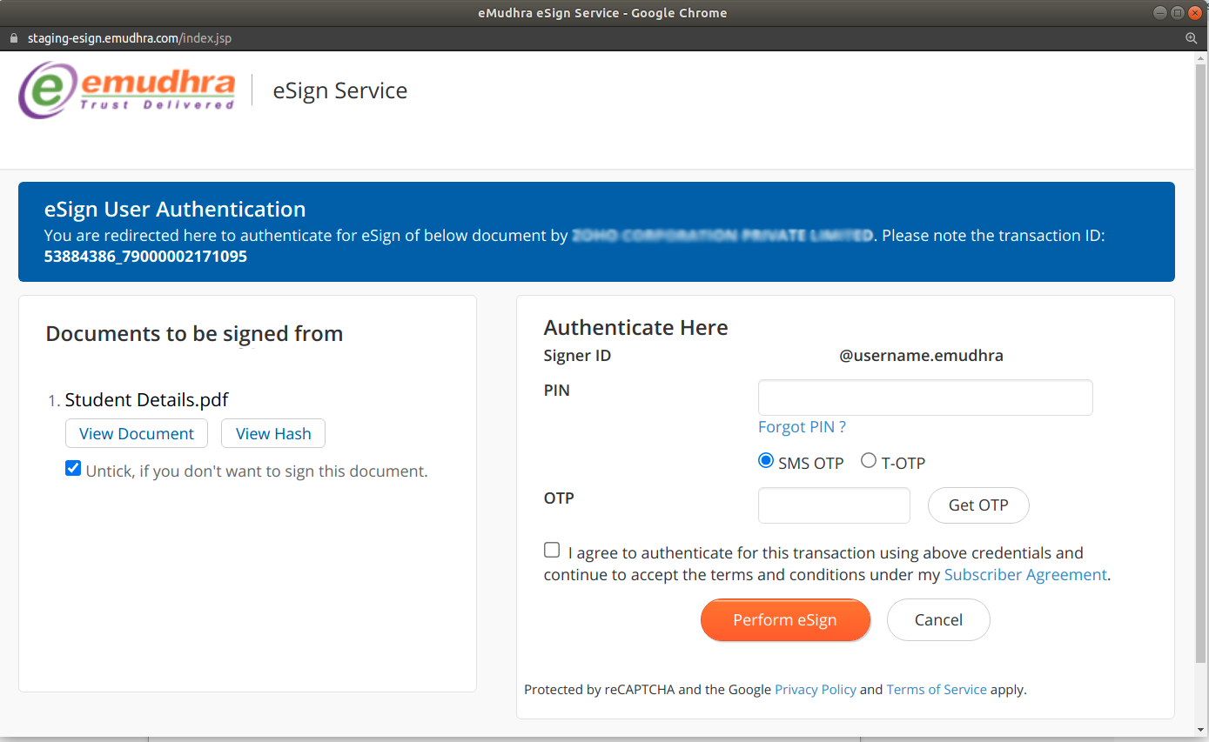Click the eSign Service header title
The width and height of the screenshot is (1209, 742).
pyautogui.click(x=340, y=90)
